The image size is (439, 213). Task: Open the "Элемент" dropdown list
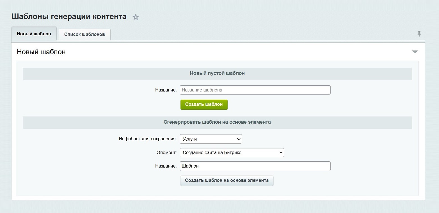[x=232, y=152]
